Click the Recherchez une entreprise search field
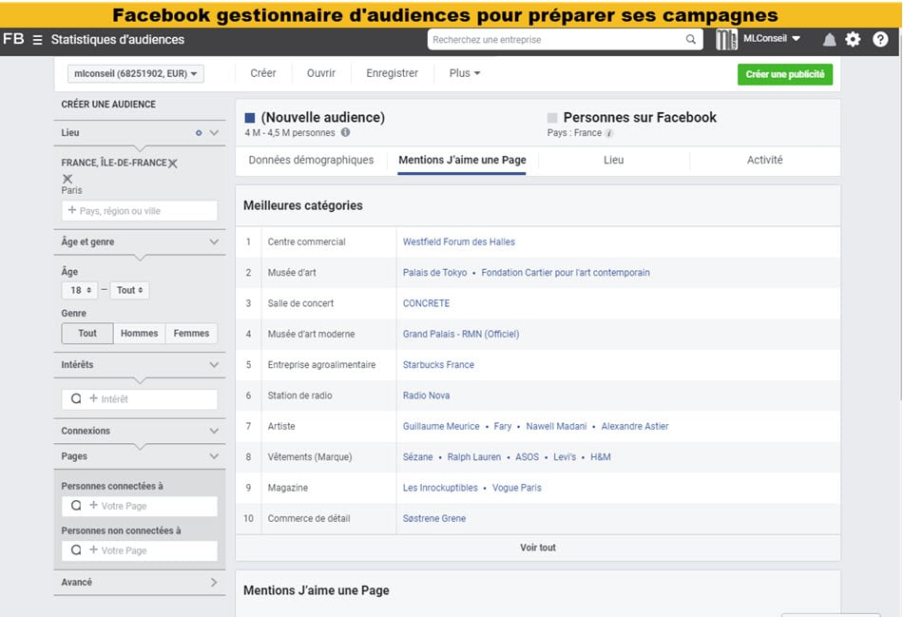The image size is (903, 617). click(565, 39)
